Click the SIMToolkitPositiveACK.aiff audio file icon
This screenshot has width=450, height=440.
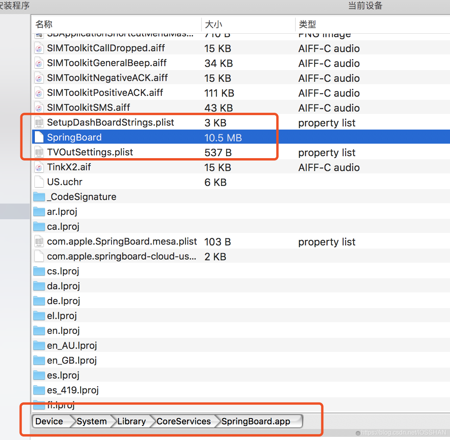coord(39,93)
